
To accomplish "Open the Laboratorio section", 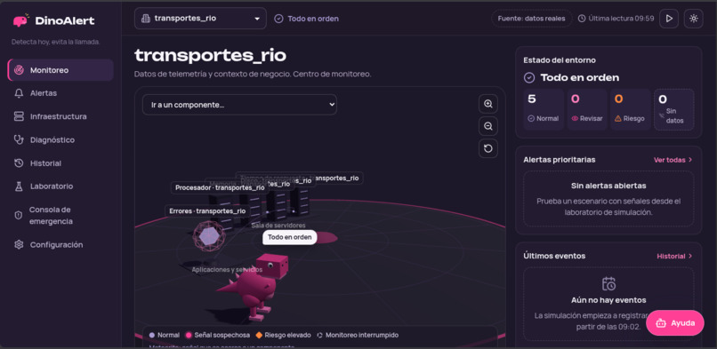I will [x=60, y=186].
